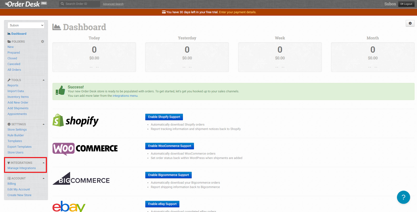Viewport: 417px width, 212px height.
Task: Click the Yesterday stats card
Action: [x=187, y=57]
